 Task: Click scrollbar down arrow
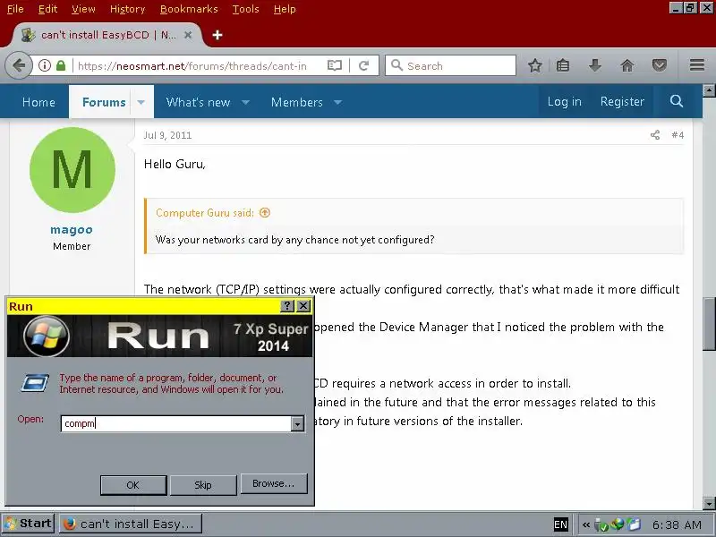(709, 504)
